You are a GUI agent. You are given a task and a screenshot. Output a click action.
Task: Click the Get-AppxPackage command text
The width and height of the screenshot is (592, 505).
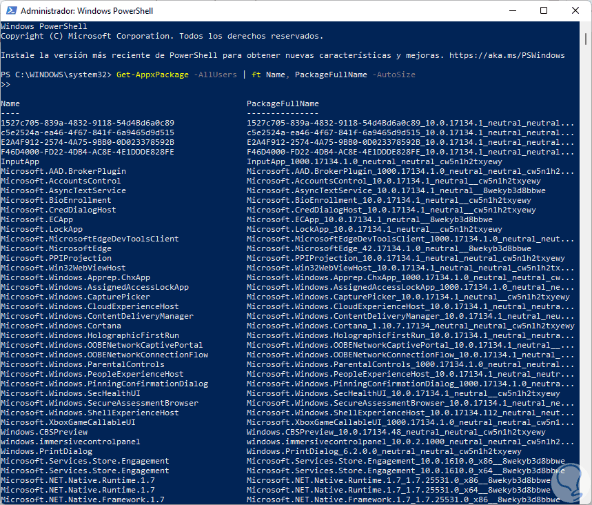[152, 75]
